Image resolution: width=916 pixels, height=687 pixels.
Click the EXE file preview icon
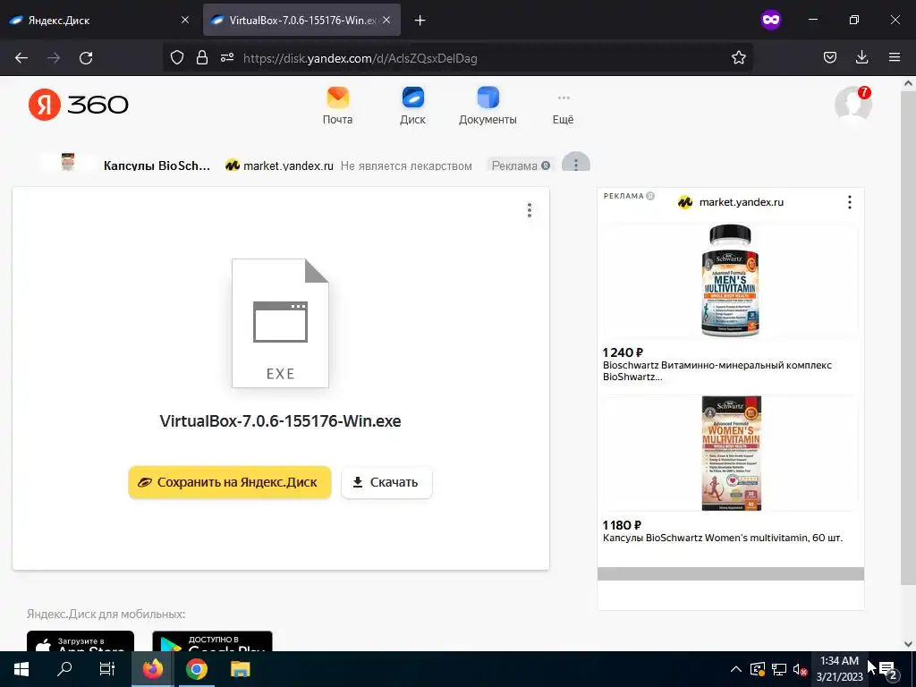tap(280, 323)
